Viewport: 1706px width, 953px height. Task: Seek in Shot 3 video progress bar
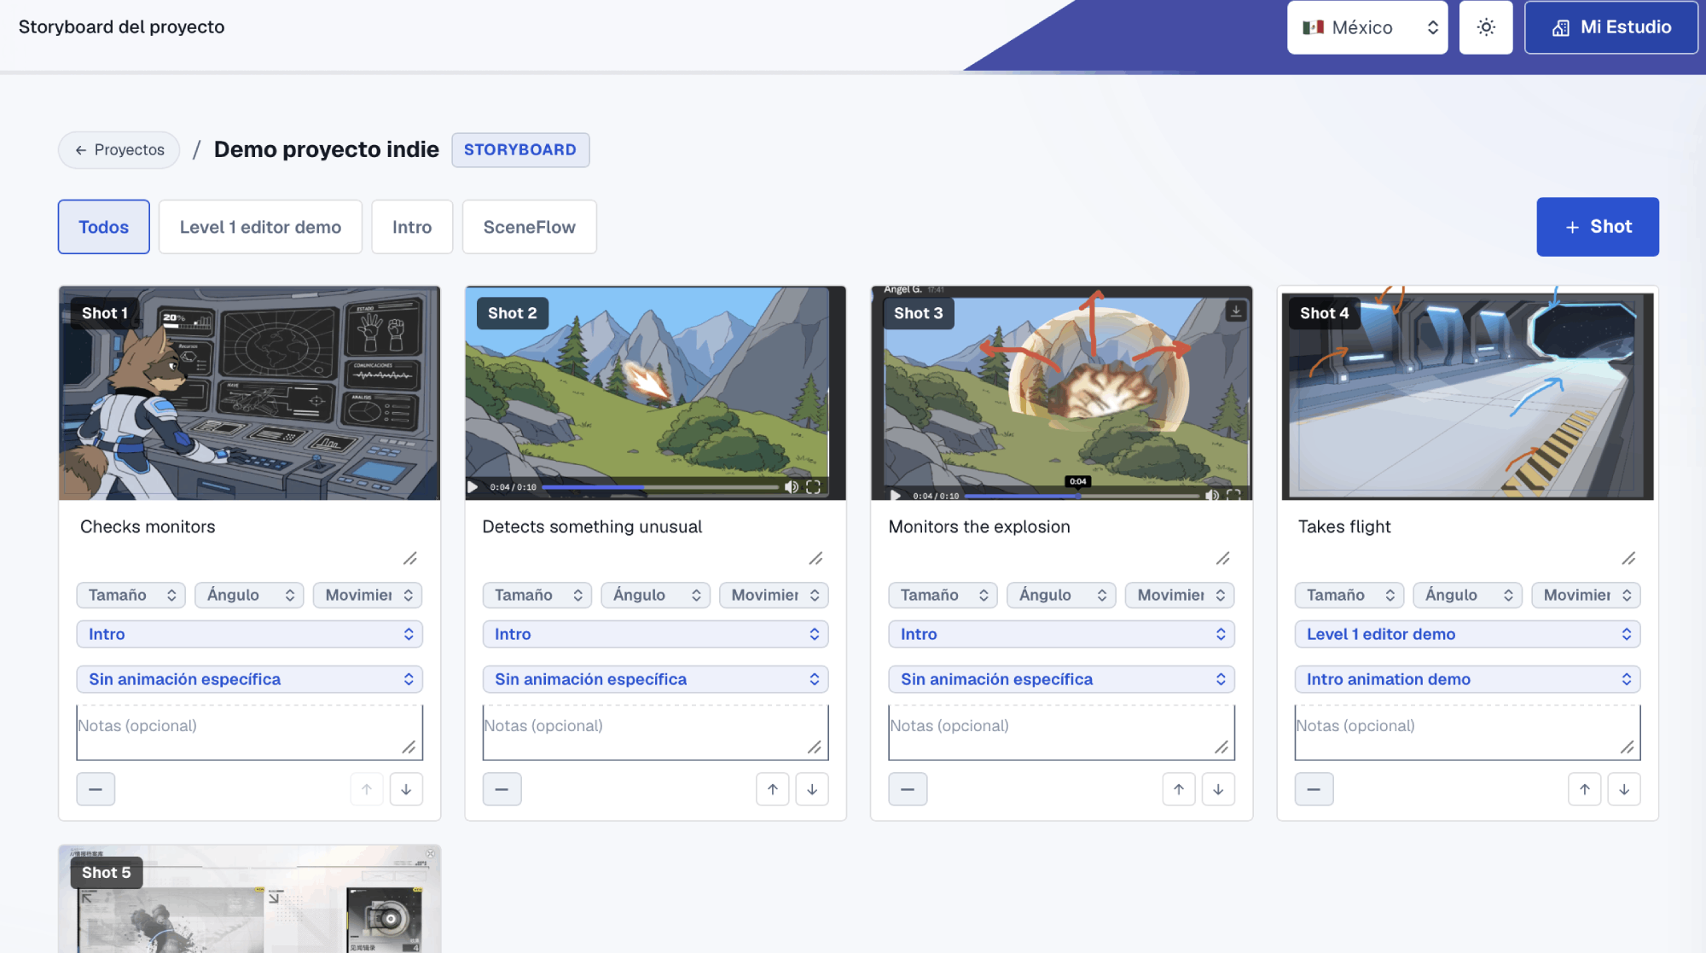[1081, 496]
